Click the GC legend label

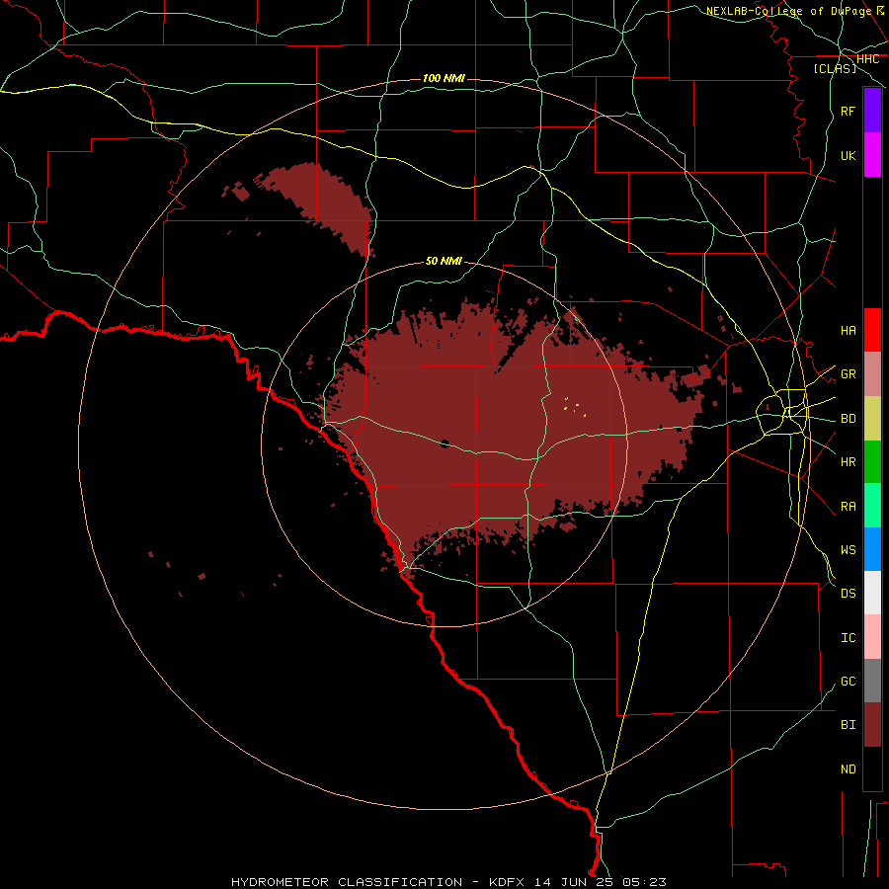pyautogui.click(x=848, y=681)
